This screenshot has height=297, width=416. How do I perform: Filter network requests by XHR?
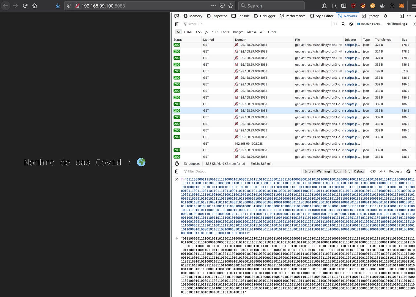(214, 32)
